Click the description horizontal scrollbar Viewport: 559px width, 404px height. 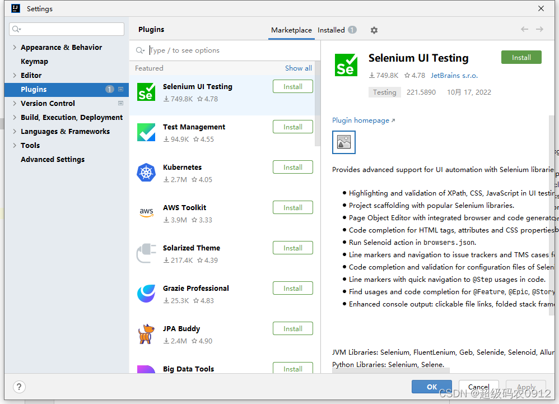[x=391, y=371]
